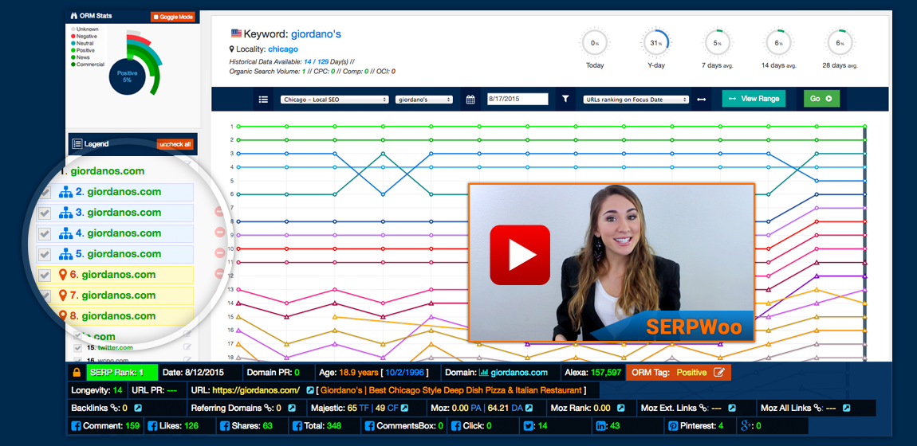The width and height of the screenshot is (917, 446).
Task: Open the https://giordanos.com/ URL link
Action: 256,390
